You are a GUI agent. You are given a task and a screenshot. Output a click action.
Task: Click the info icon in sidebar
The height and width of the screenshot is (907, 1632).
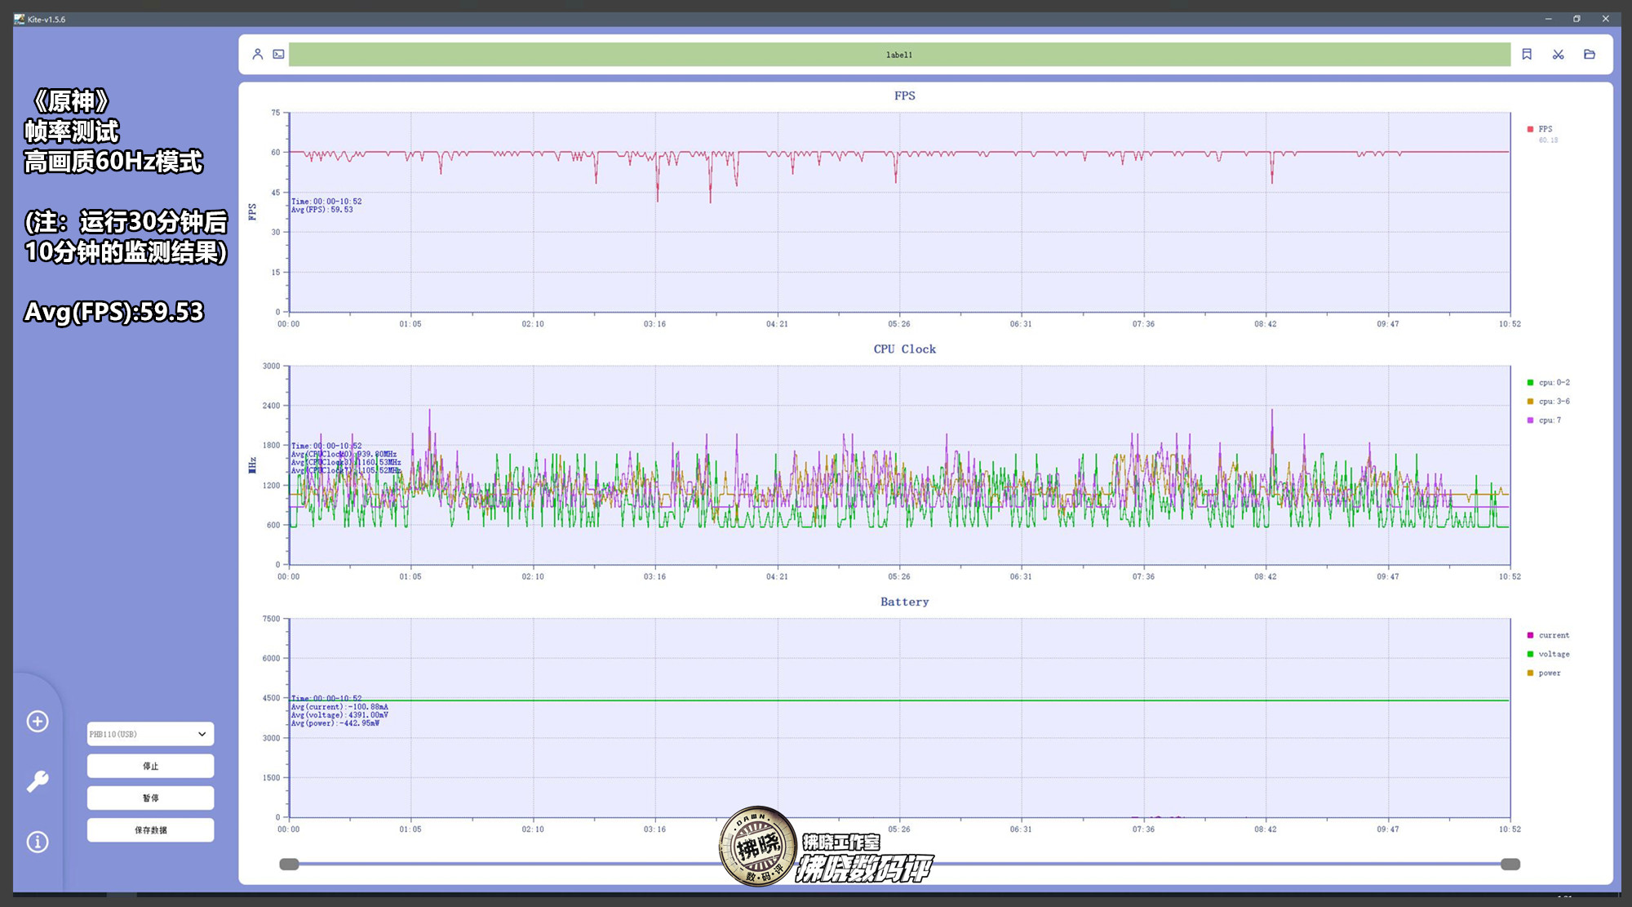tap(38, 842)
